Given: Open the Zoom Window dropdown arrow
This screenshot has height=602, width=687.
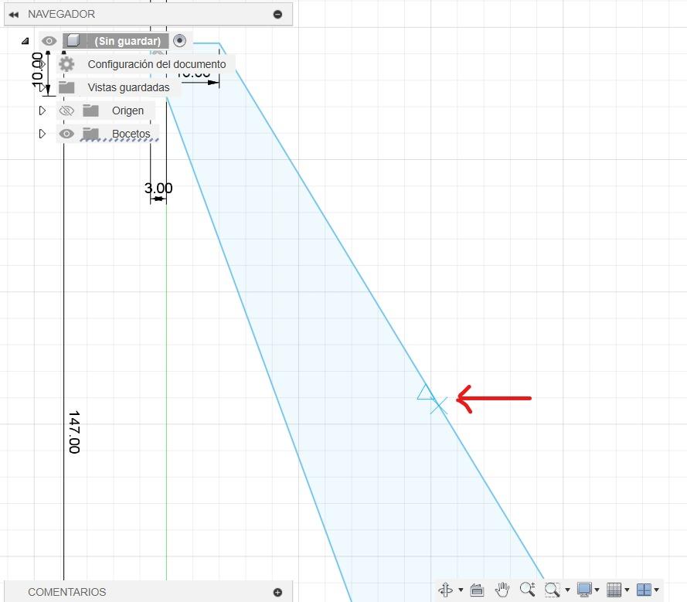Looking at the screenshot, I should 567,590.
